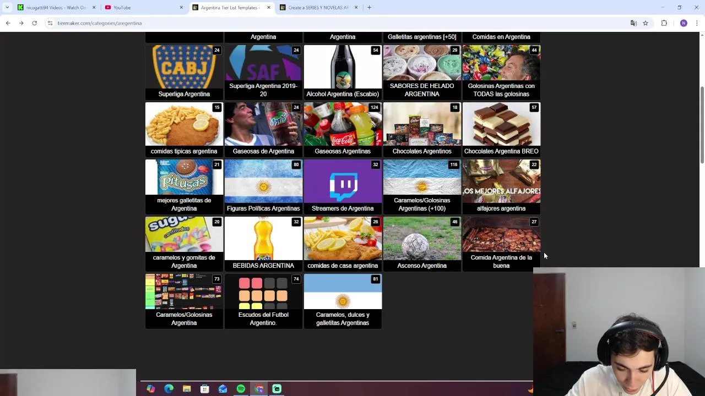
Task: Open BEBIDAS ARGENTINA template
Action: click(x=263, y=244)
